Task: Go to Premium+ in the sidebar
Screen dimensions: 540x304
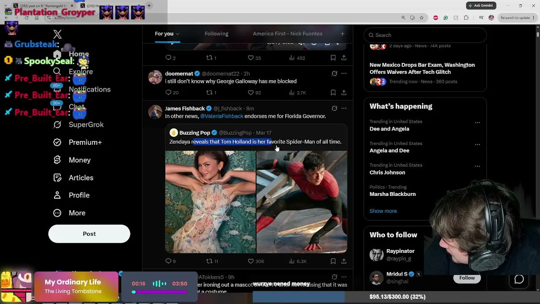Action: (78, 142)
